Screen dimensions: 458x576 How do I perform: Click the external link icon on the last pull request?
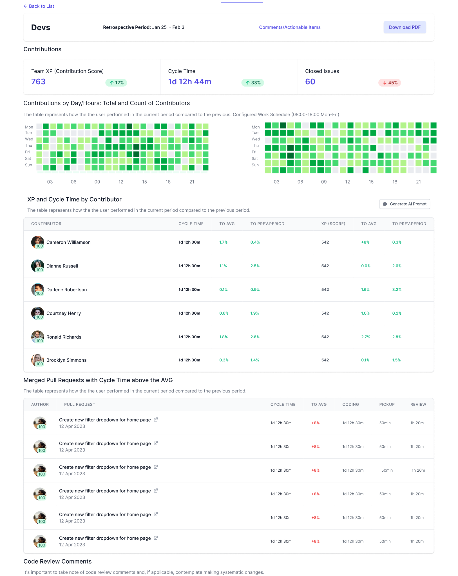pos(156,538)
